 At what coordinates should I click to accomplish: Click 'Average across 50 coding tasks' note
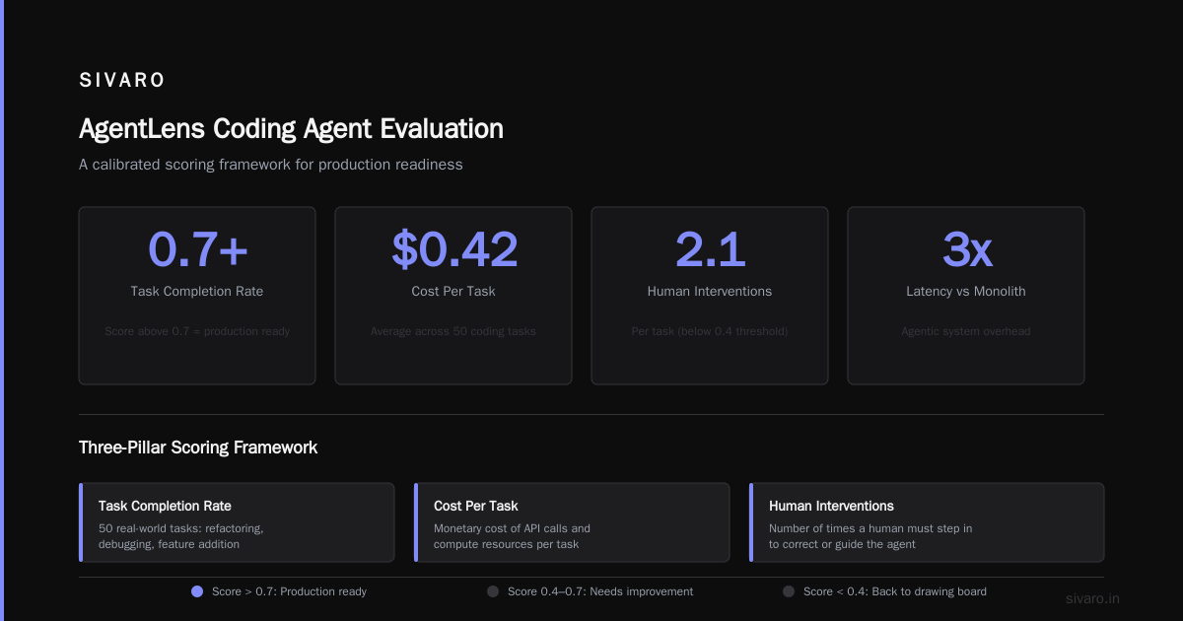point(453,331)
